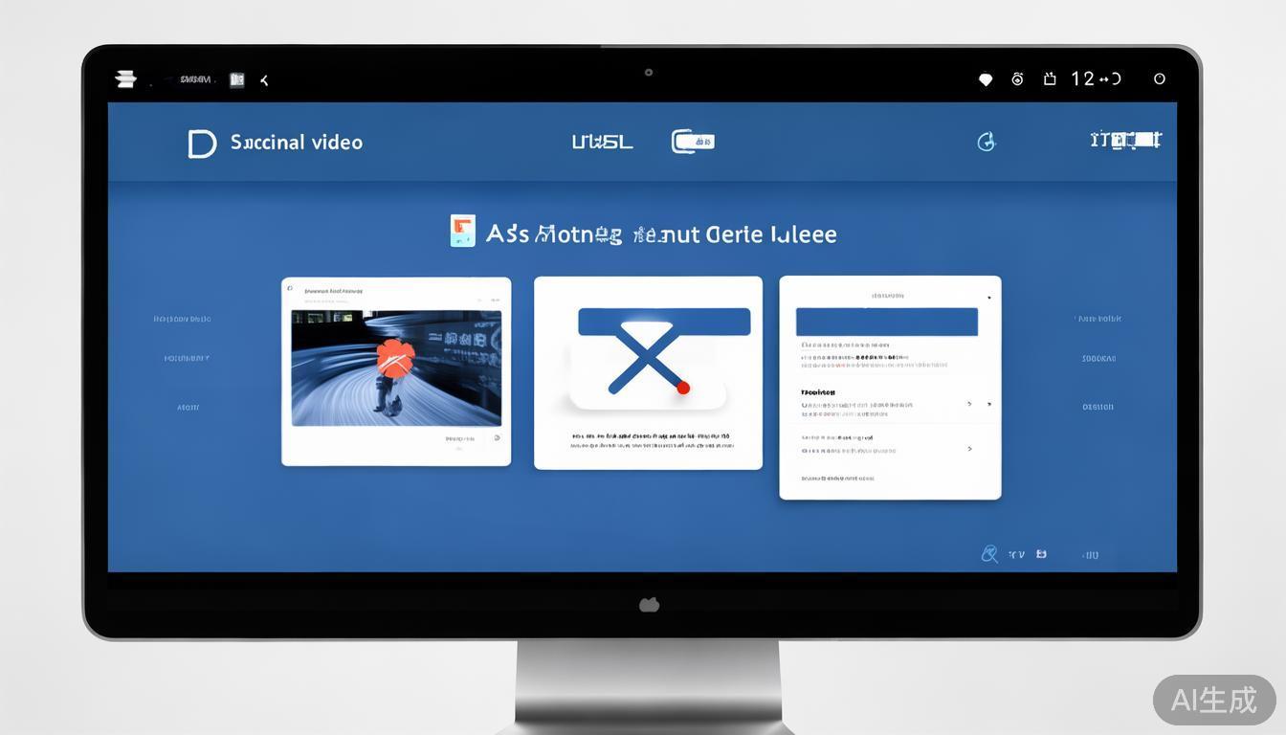1286x735 pixels.
Task: Expand the first chevron row in right card
Action: point(969,405)
